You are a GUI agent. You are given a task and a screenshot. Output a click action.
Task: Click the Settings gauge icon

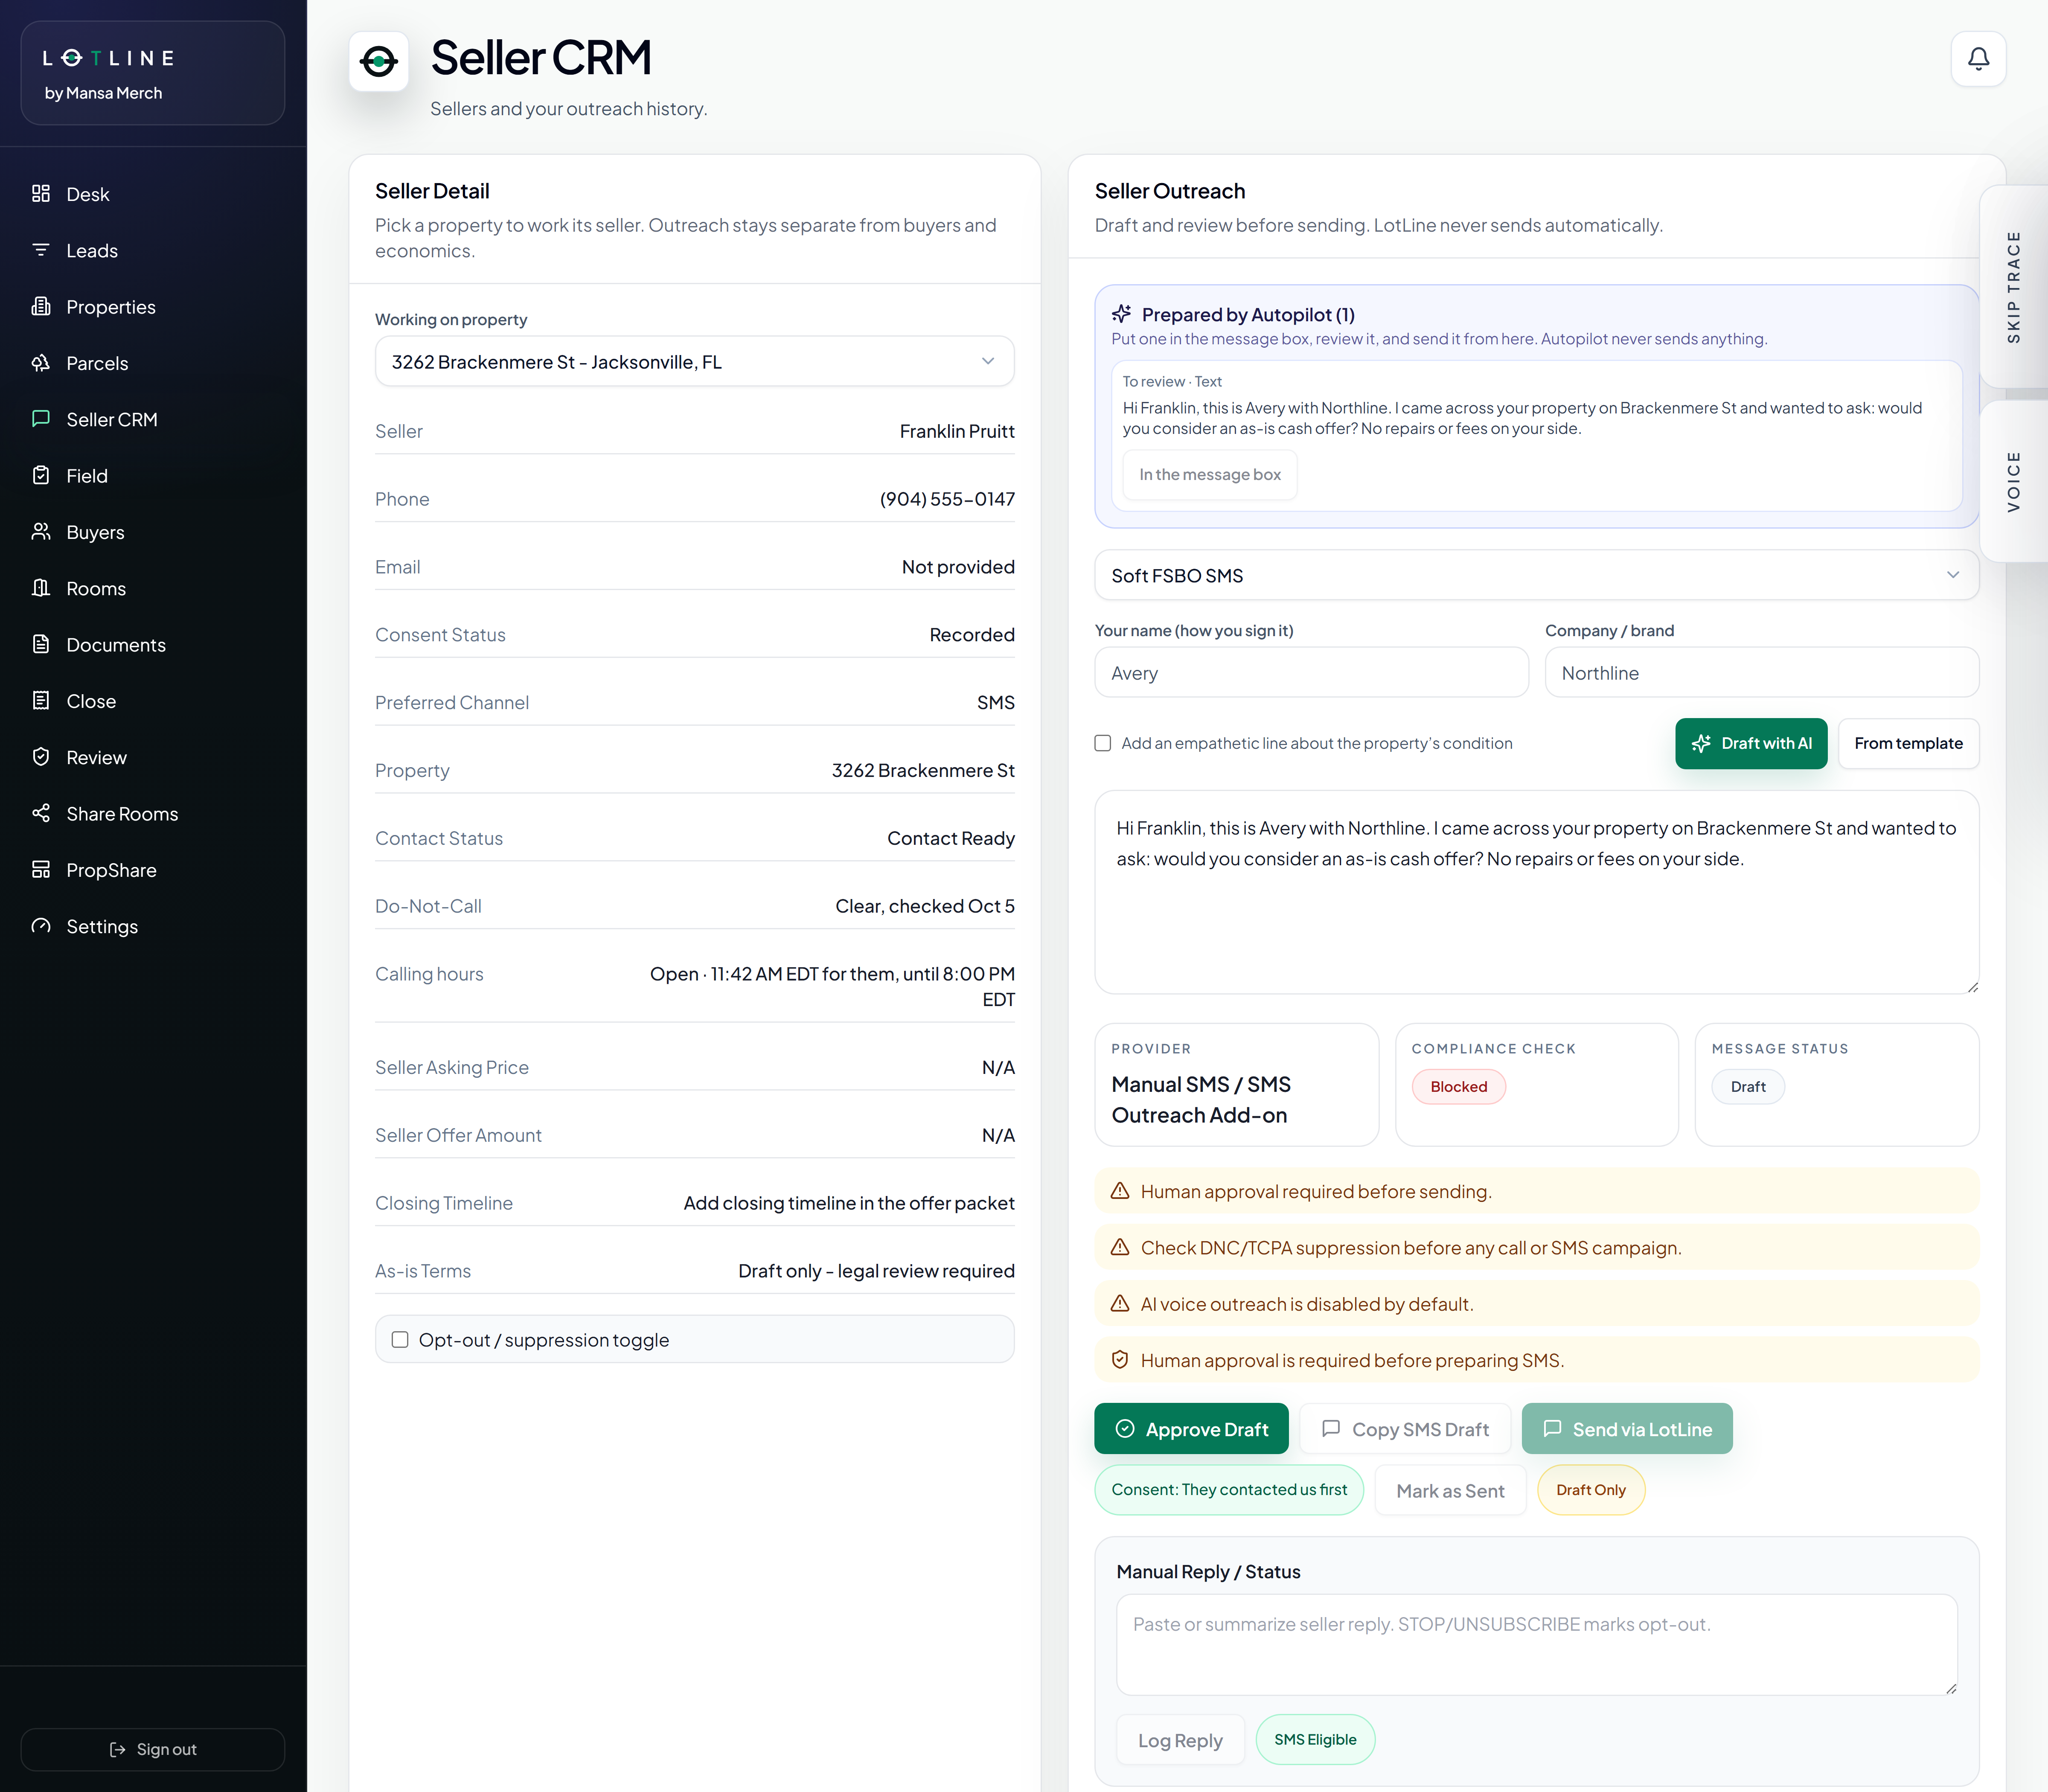[x=41, y=926]
